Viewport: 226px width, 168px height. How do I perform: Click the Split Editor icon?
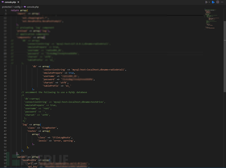218,2
